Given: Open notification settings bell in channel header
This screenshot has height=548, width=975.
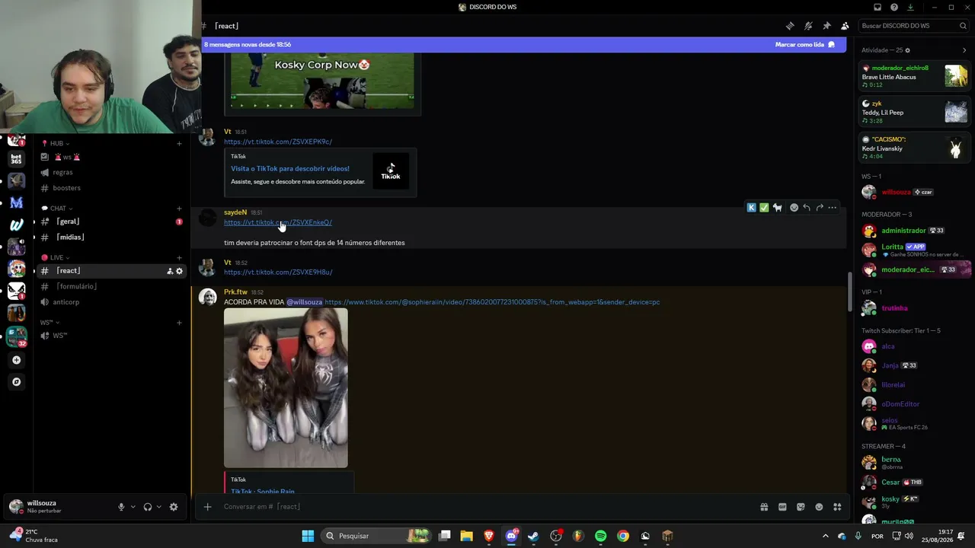Looking at the screenshot, I should click(x=808, y=26).
